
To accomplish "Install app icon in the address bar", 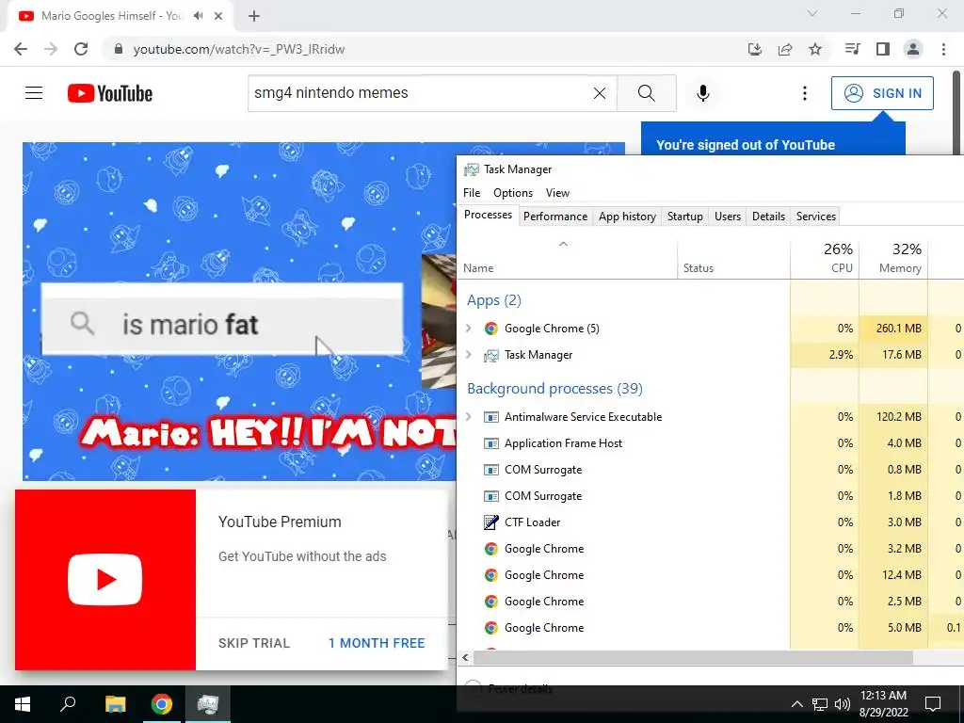I will click(x=755, y=49).
